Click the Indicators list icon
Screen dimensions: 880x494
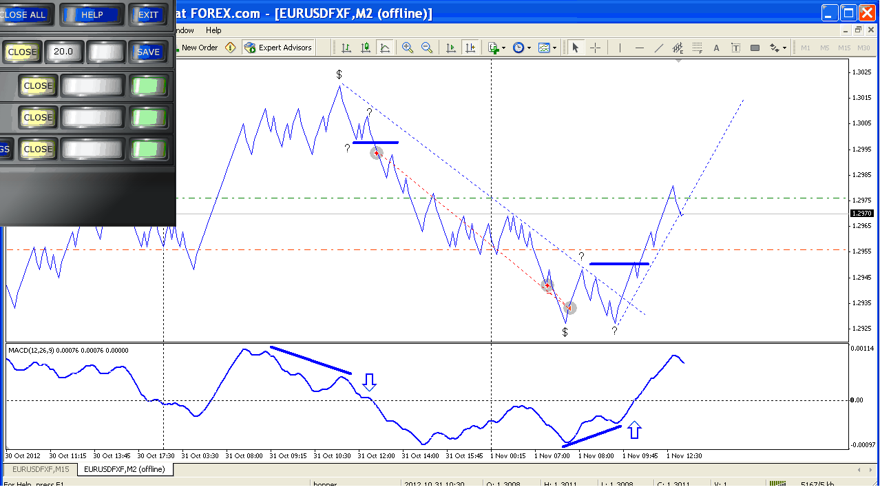click(493, 48)
